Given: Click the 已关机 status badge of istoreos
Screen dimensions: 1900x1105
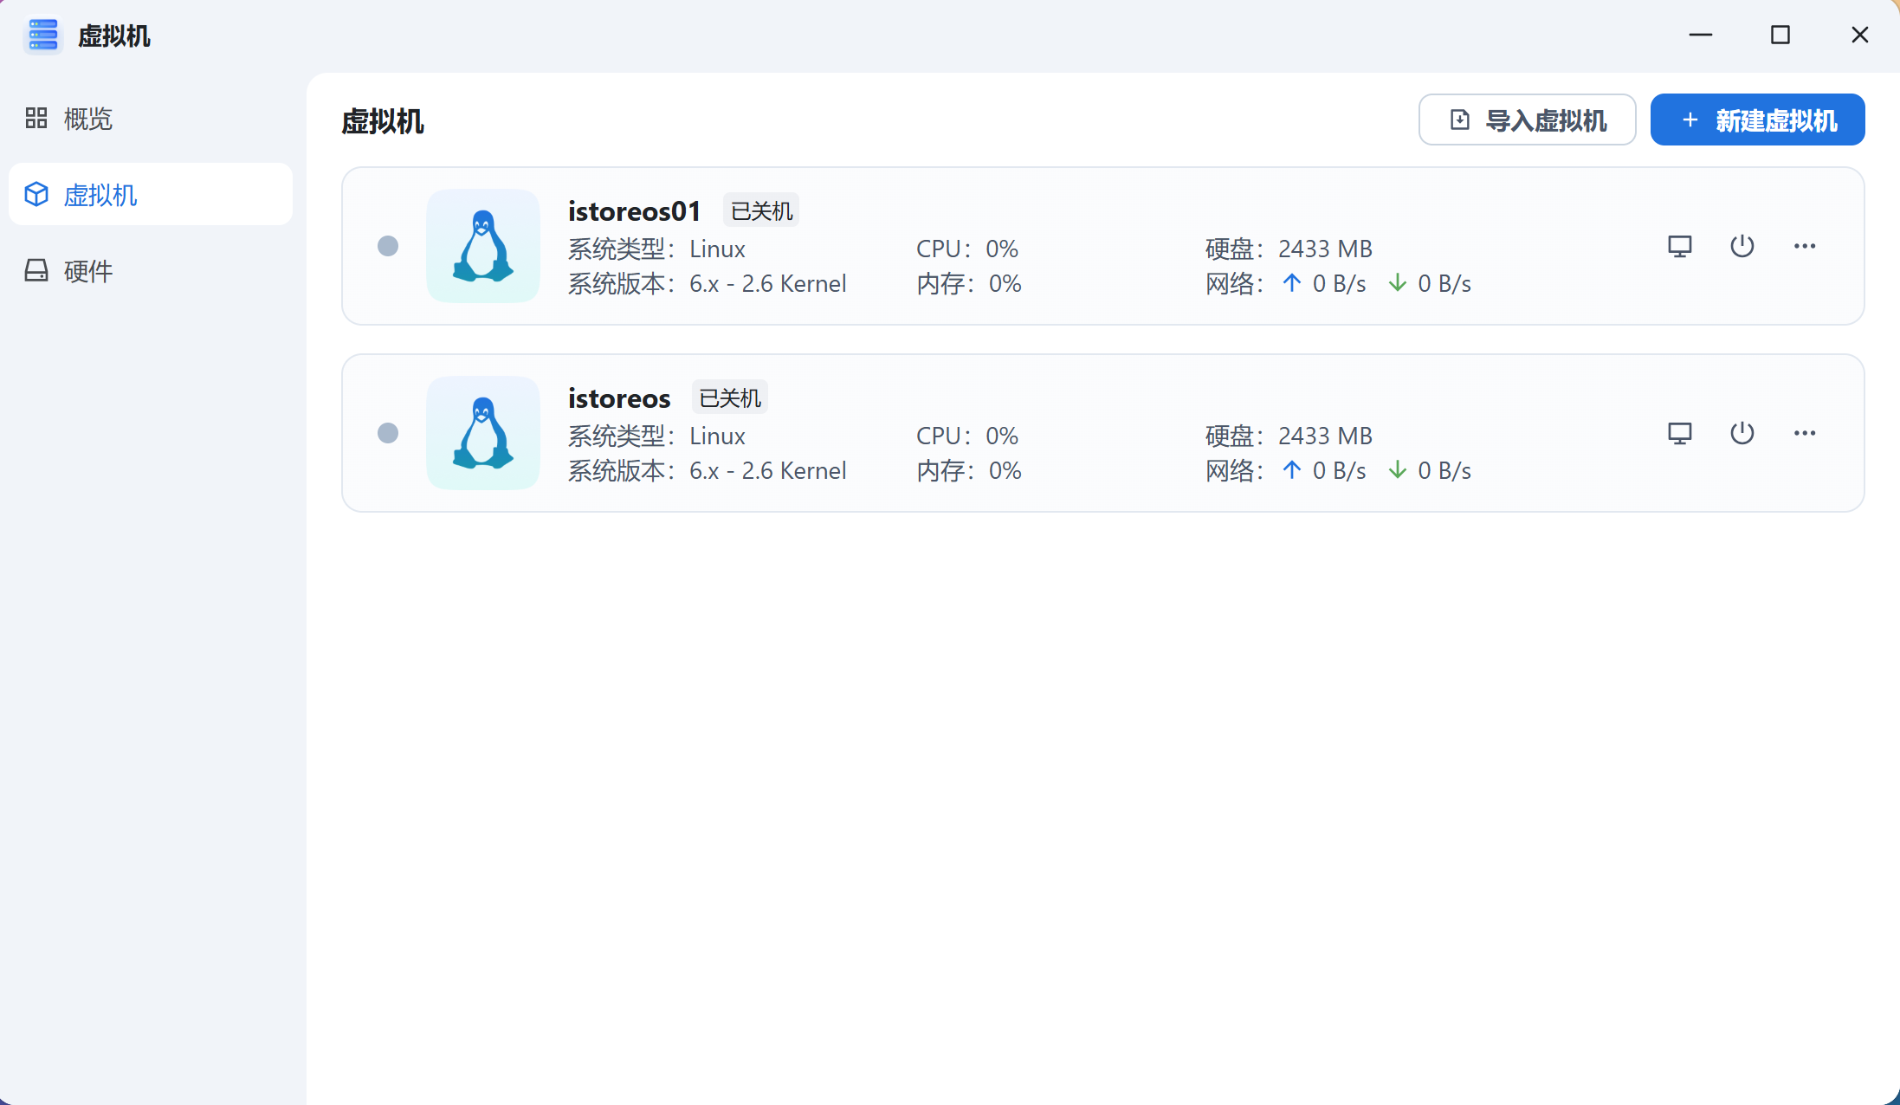Looking at the screenshot, I should coord(729,398).
